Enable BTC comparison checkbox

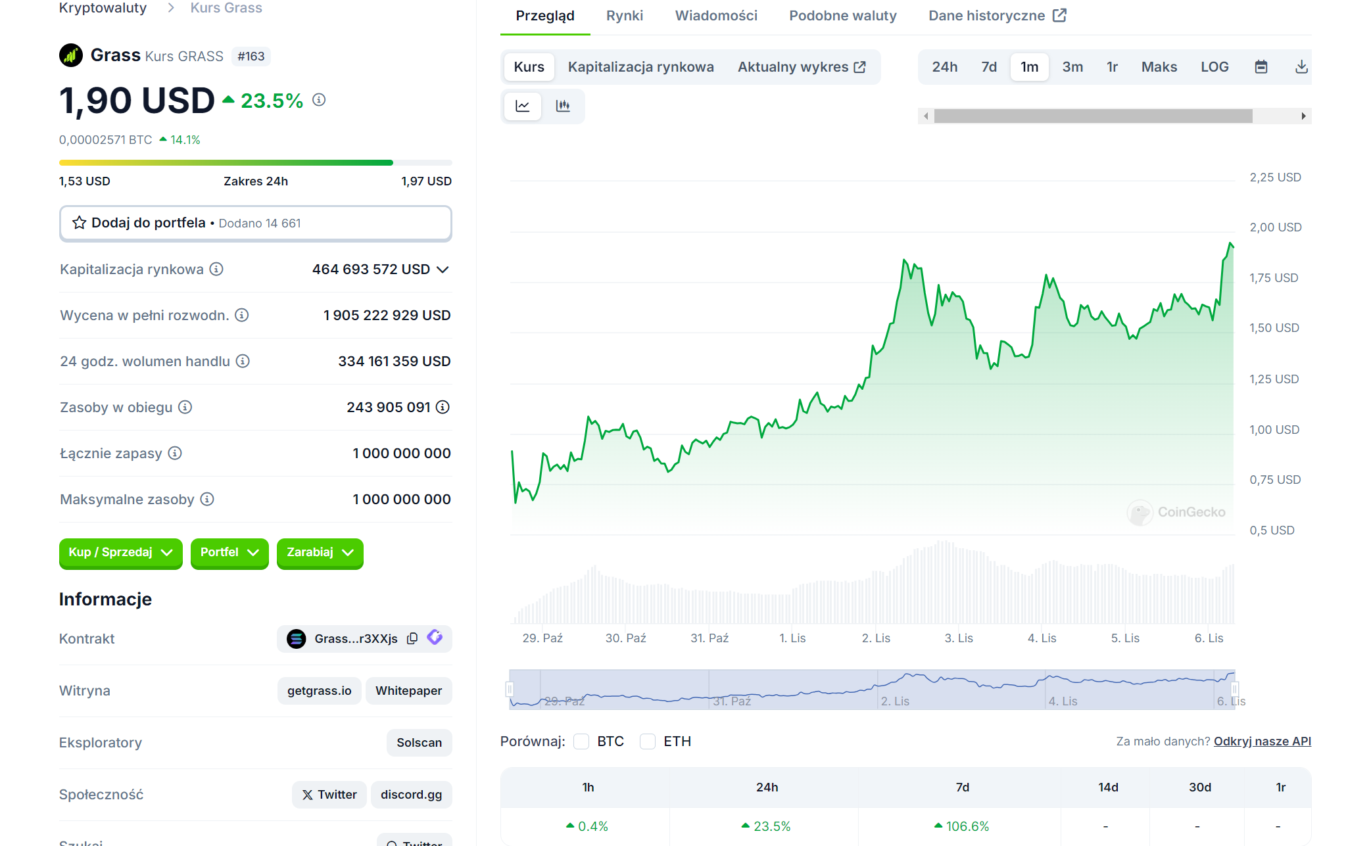[581, 741]
